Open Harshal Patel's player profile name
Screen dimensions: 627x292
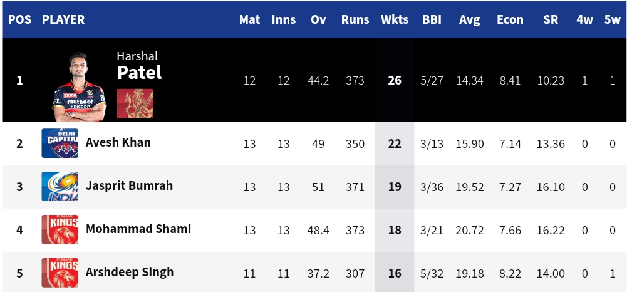(139, 66)
